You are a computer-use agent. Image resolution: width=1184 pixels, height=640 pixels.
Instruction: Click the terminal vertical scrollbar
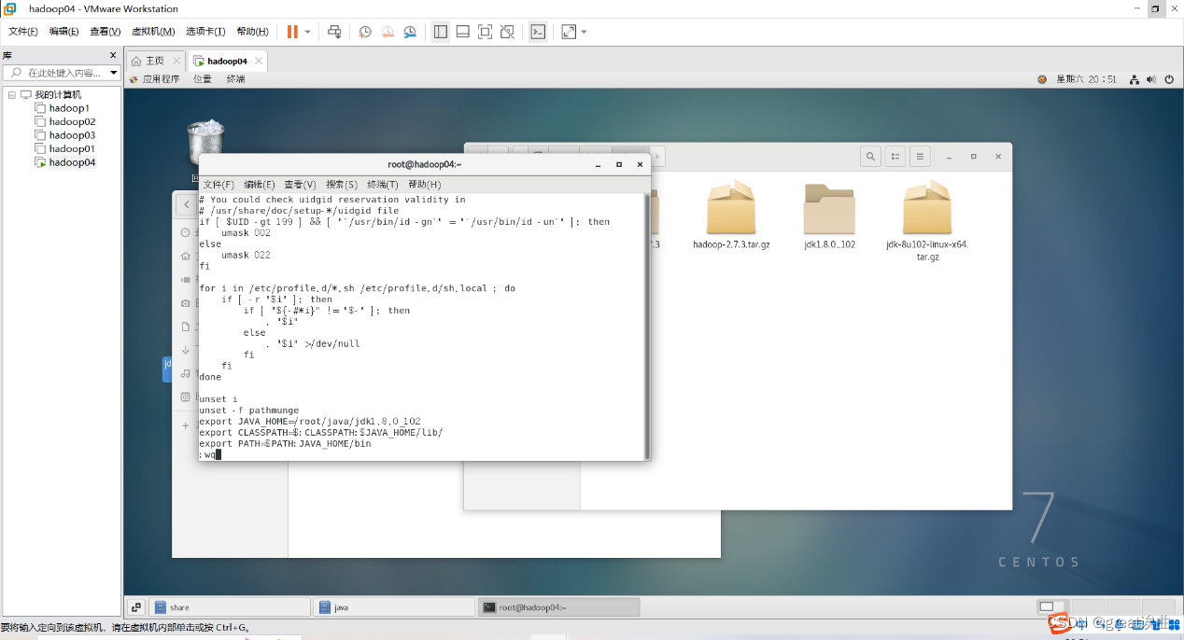(x=646, y=326)
